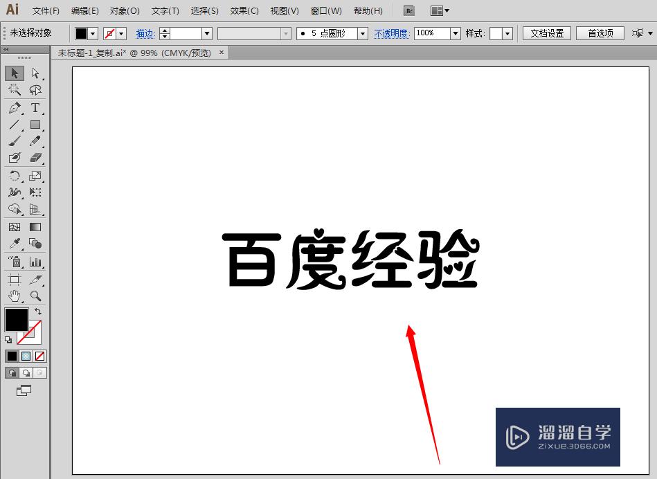Screen dimensions: 657x479
Task: Open the 对象(O) menu
Action: coord(125,11)
